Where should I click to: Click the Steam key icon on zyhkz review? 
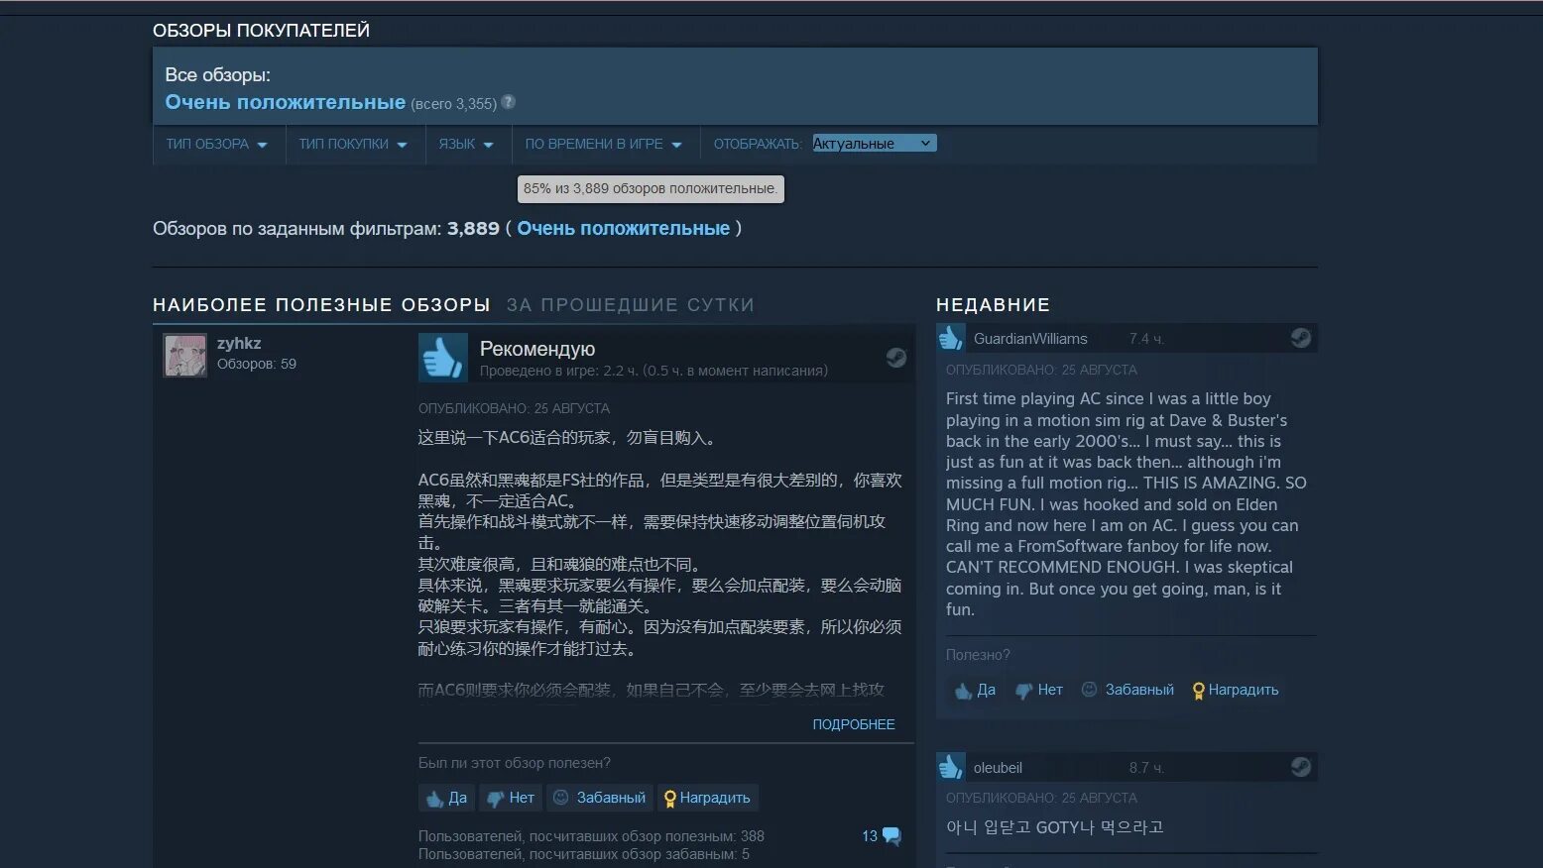pos(895,358)
